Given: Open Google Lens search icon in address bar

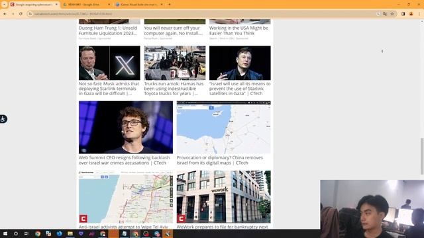Looking at the screenshot, I should coord(378,14).
